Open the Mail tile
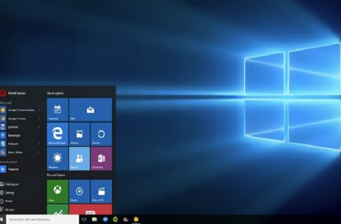 click(x=90, y=110)
